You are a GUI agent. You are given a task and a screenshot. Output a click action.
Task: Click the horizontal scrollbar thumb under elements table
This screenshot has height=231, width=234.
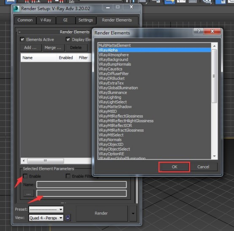(x=46, y=161)
